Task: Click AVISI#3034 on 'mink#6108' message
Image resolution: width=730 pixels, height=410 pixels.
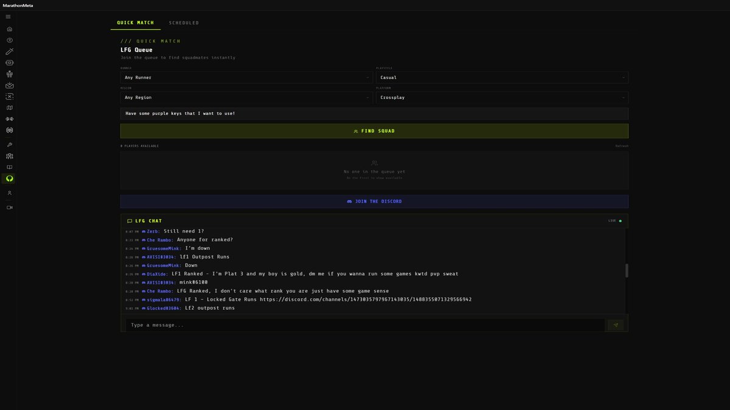Action: click(162, 282)
